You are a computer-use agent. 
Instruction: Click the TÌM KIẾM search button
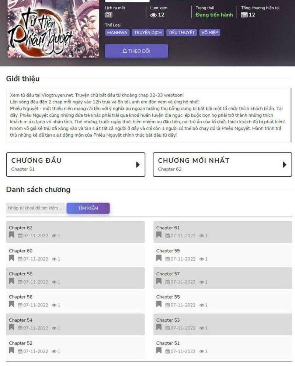pos(88,208)
